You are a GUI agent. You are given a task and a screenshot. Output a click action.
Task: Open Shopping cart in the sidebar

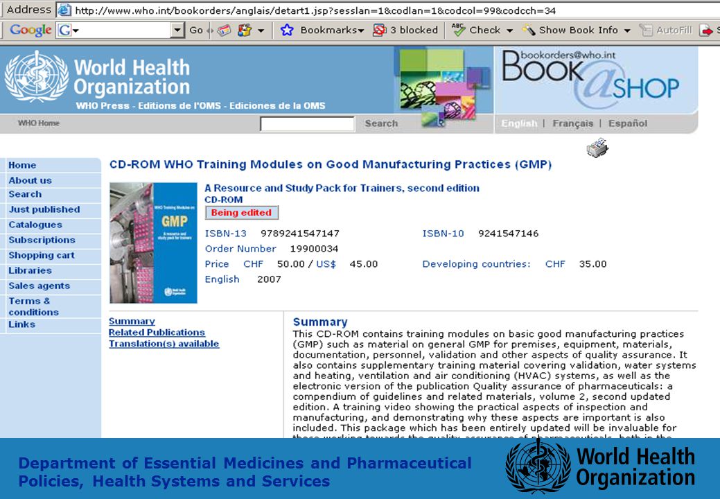point(42,255)
